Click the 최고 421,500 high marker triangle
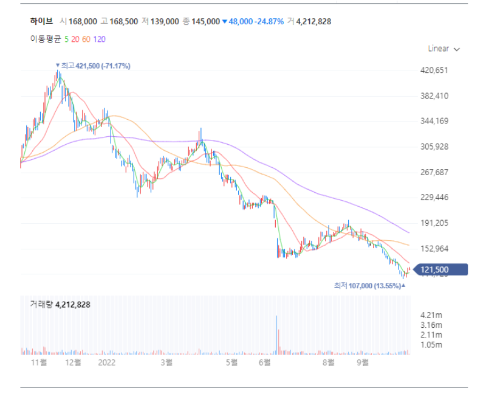 pyautogui.click(x=58, y=65)
